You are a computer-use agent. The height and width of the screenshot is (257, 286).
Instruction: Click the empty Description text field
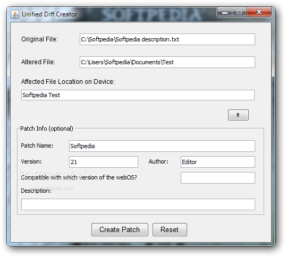point(138,204)
